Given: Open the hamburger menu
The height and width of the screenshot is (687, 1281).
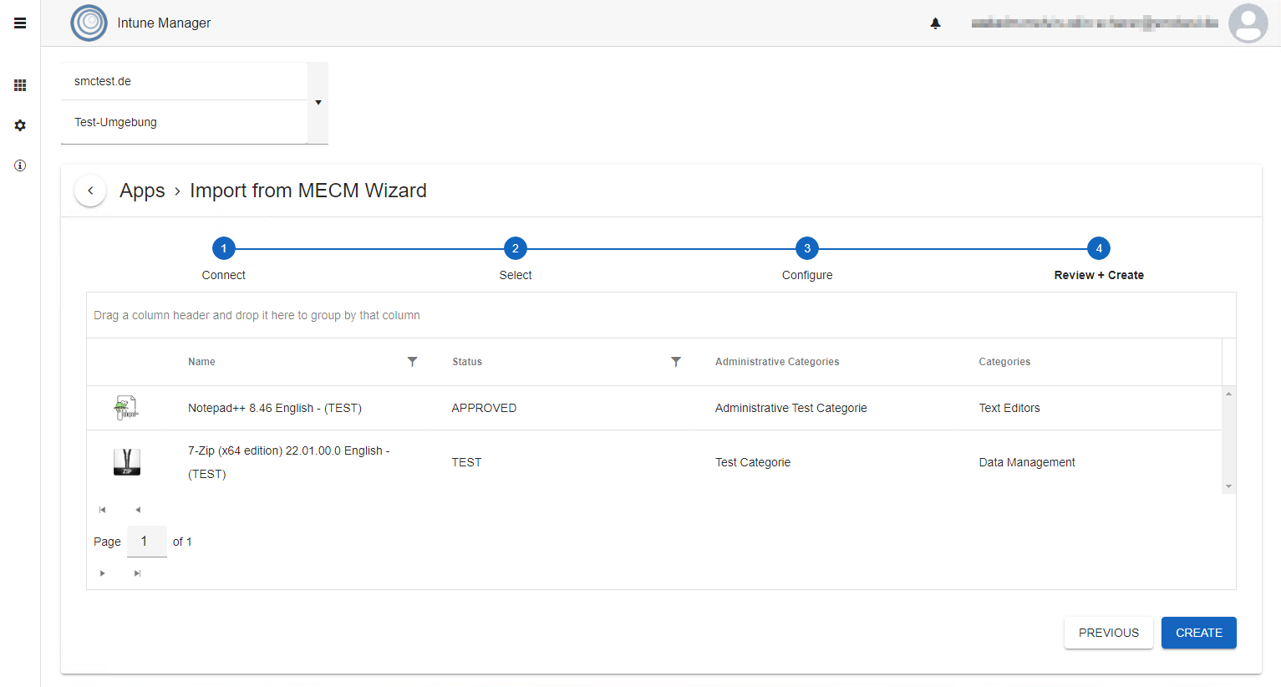Looking at the screenshot, I should point(20,23).
